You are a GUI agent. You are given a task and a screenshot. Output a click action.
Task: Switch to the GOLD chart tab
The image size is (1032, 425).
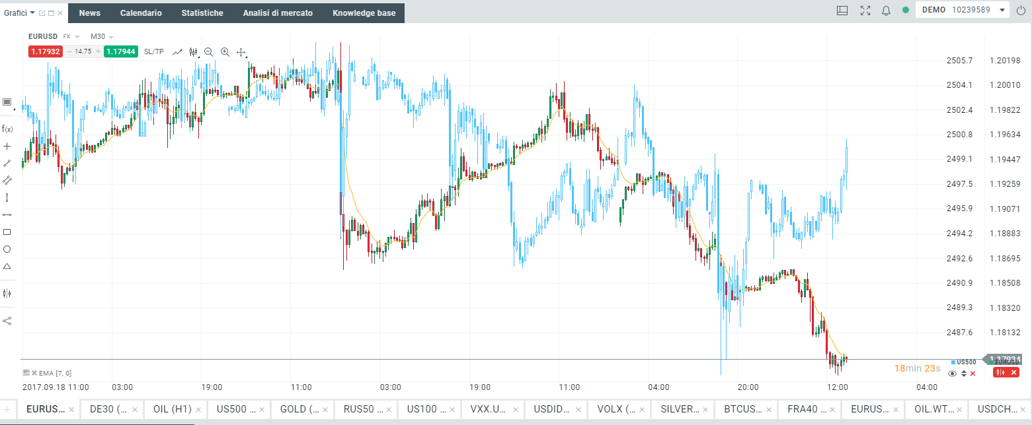[x=297, y=409]
